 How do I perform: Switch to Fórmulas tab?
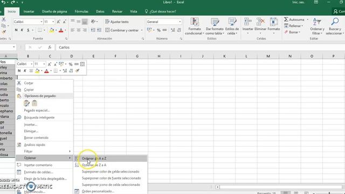coord(81,11)
